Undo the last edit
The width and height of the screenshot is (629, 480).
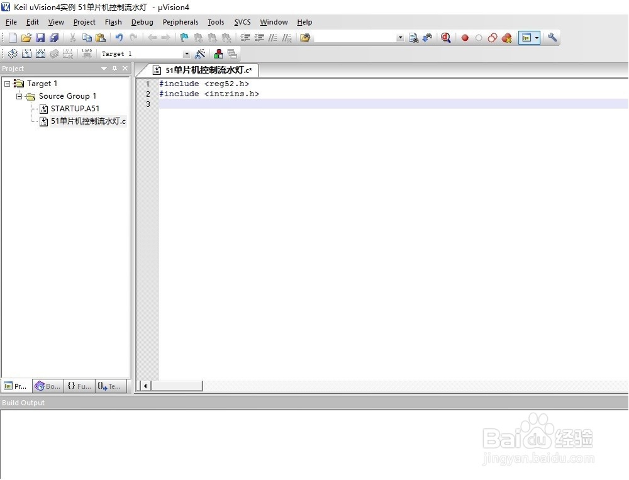[119, 38]
